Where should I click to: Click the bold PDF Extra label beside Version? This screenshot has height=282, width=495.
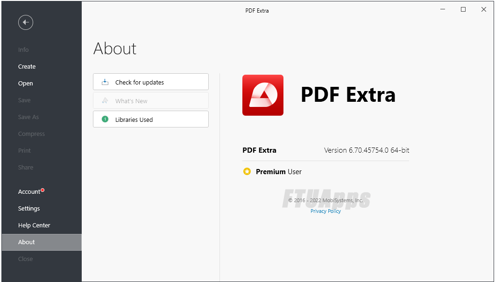(259, 150)
